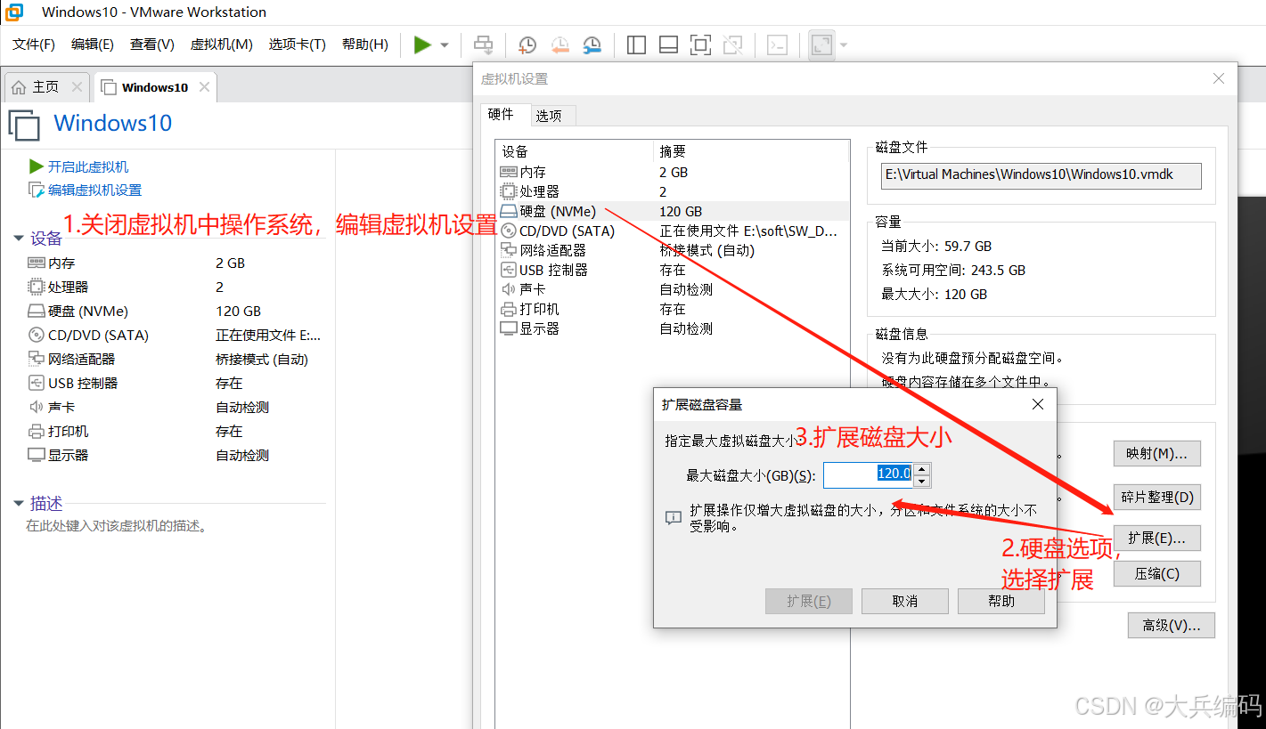Open the 帮助(H) menu
The width and height of the screenshot is (1266, 729).
pyautogui.click(x=365, y=45)
